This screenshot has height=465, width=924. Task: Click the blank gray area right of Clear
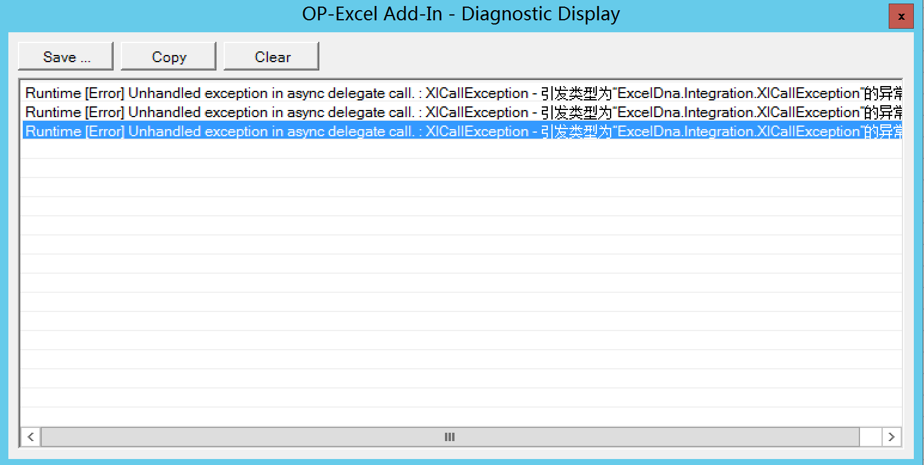[598, 57]
